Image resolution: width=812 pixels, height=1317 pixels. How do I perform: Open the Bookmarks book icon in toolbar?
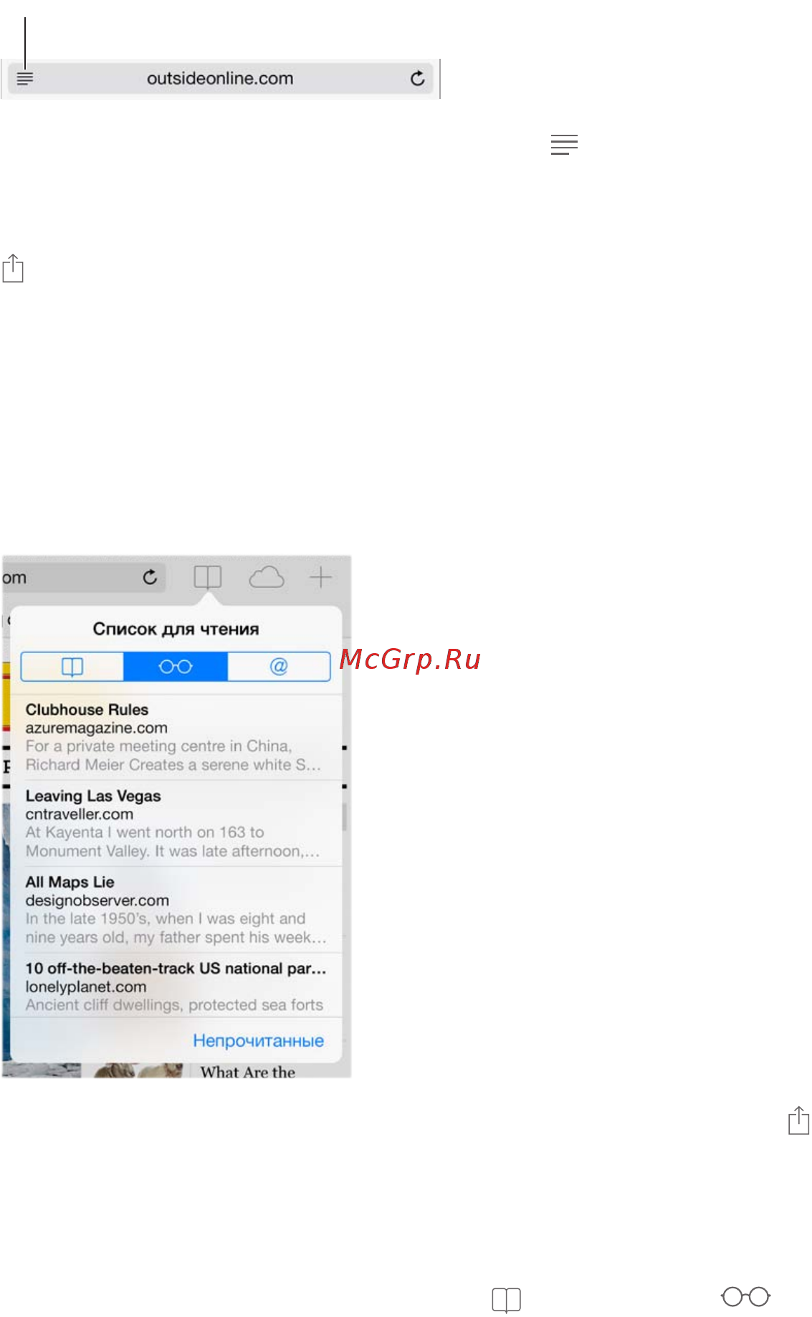tap(208, 577)
